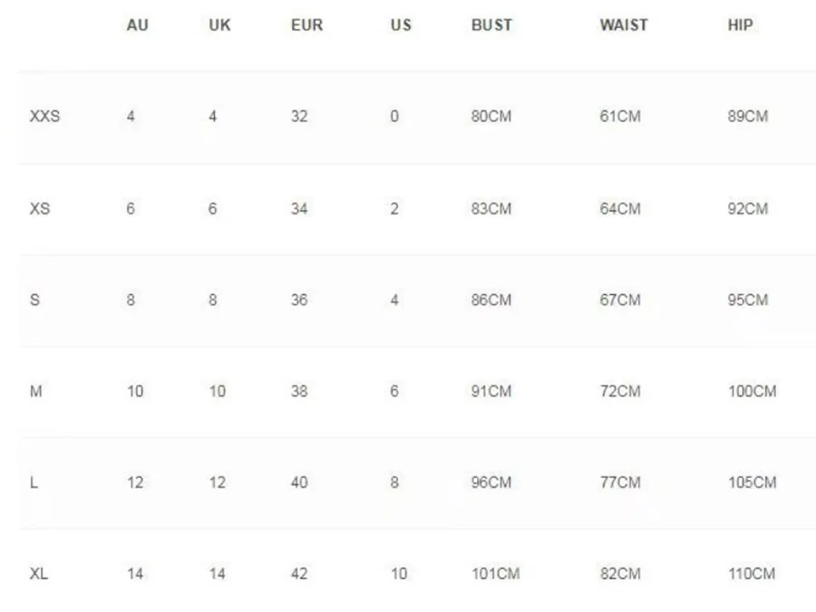
Task: Select the M size row label
Action: click(36, 391)
